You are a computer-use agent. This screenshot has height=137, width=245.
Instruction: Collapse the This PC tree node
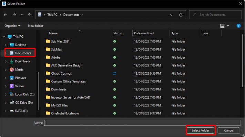tap(3, 37)
